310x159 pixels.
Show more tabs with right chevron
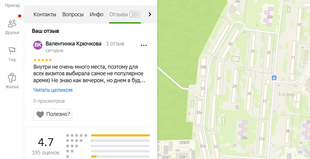pos(150,14)
